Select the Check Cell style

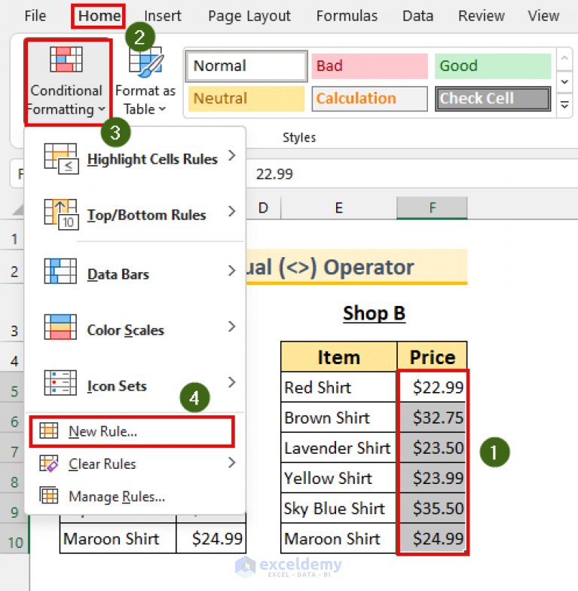point(492,99)
